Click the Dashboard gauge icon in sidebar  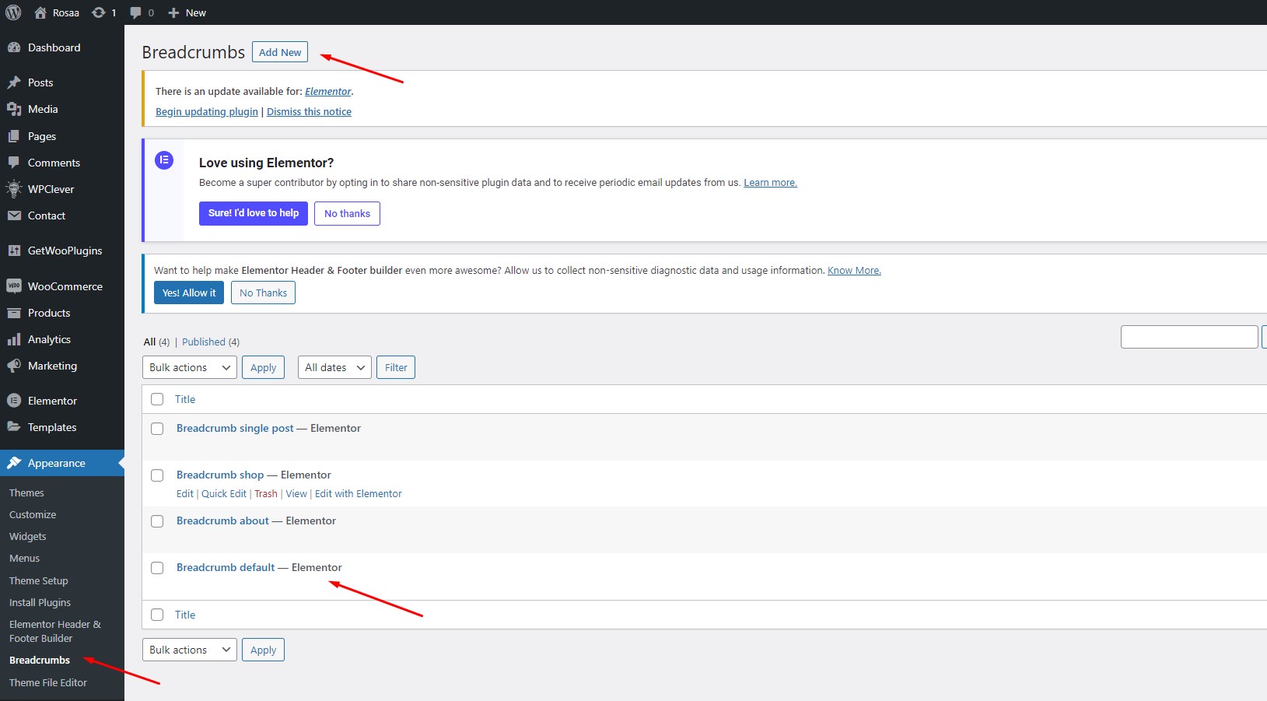tap(14, 47)
